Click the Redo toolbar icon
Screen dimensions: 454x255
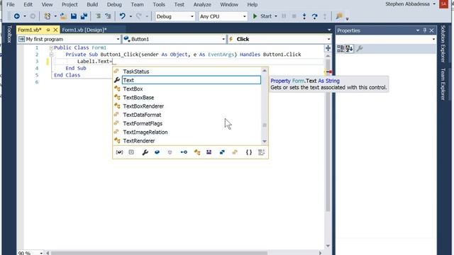coord(139,16)
